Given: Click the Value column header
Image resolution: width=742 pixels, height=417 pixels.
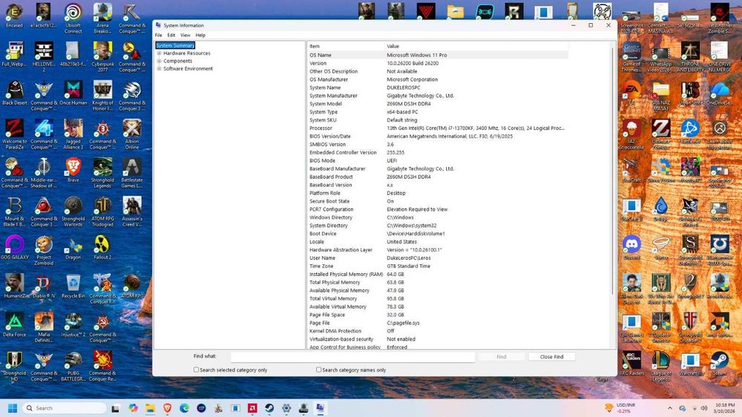Looking at the screenshot, I should pyautogui.click(x=476, y=47).
